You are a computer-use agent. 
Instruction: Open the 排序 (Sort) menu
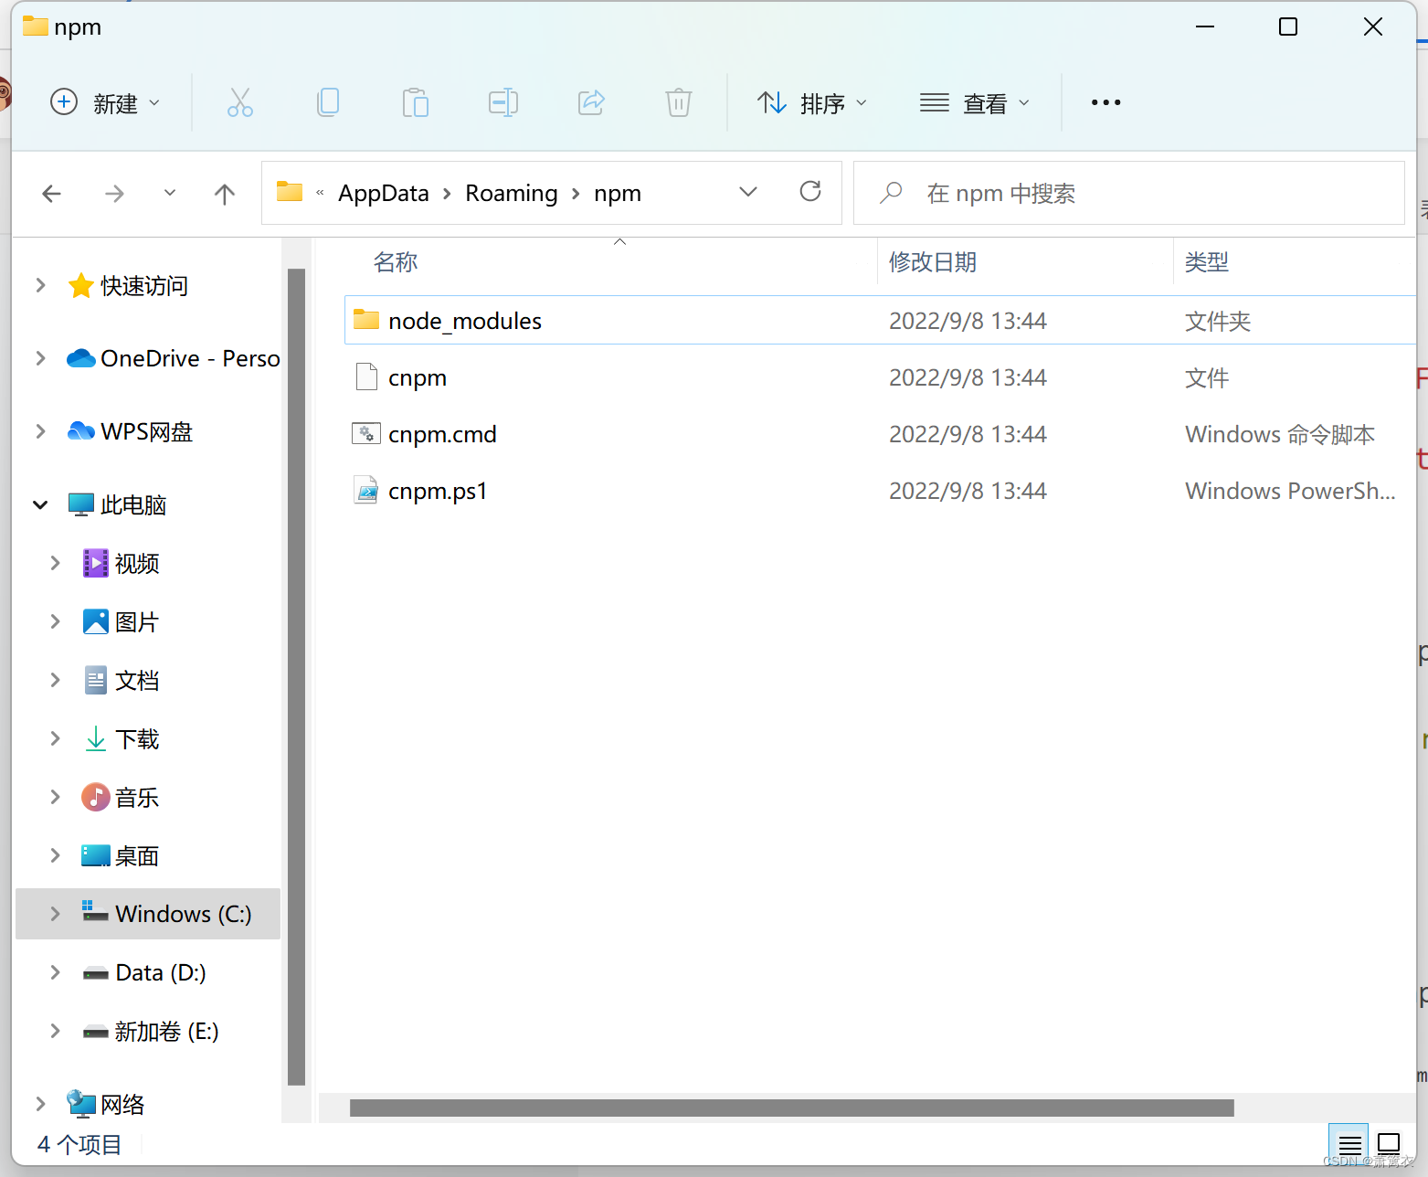pyautogui.click(x=811, y=102)
